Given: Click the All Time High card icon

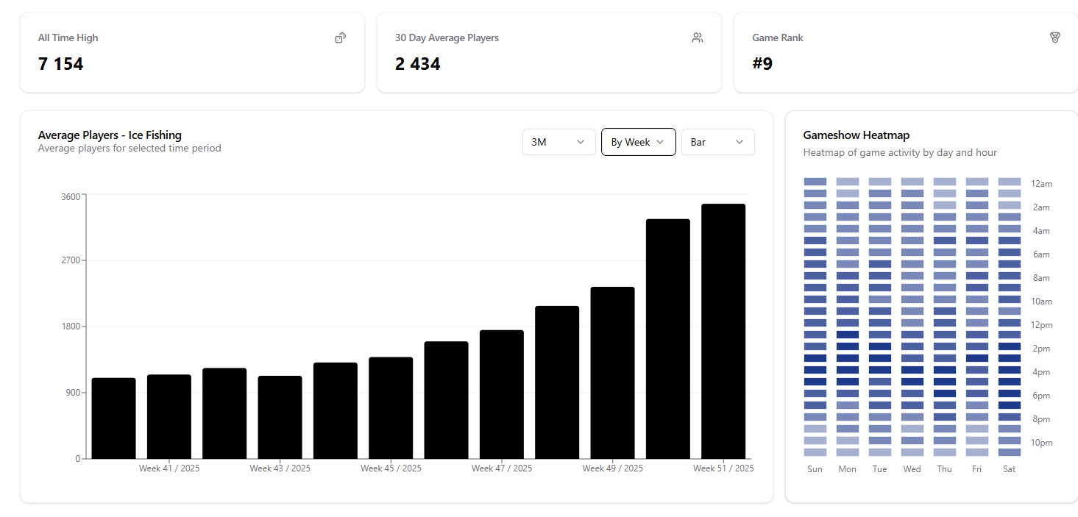Looking at the screenshot, I should 340,38.
